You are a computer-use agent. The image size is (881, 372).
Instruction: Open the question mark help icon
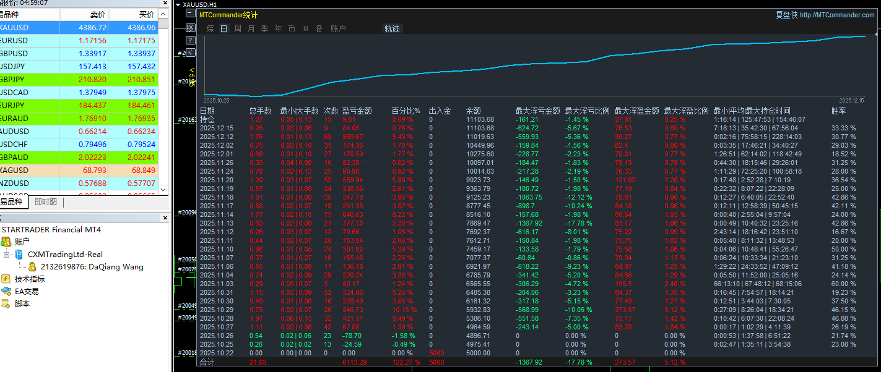tap(191, 40)
